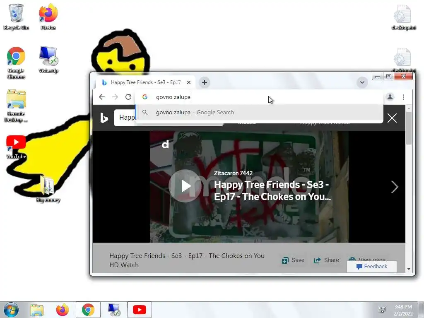Image resolution: width=424 pixels, height=318 pixels.
Task: Open the Chrome profile avatar icon
Action: 390,97
